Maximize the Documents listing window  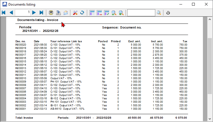pos(193,4)
